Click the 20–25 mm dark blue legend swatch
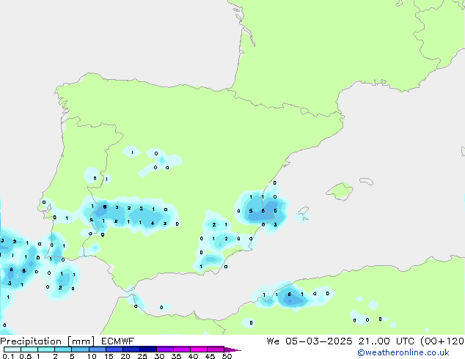Image resolution: width=465 pixels, height=359 pixels. pyautogui.click(x=131, y=349)
